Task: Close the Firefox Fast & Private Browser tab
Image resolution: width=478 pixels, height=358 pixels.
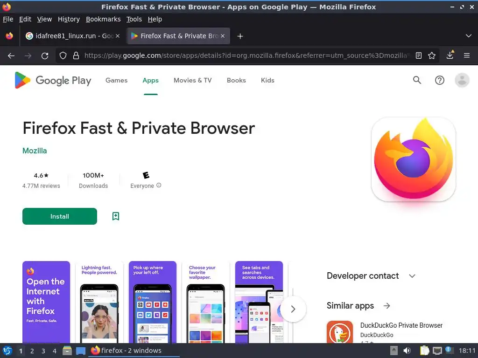Action: [x=223, y=36]
